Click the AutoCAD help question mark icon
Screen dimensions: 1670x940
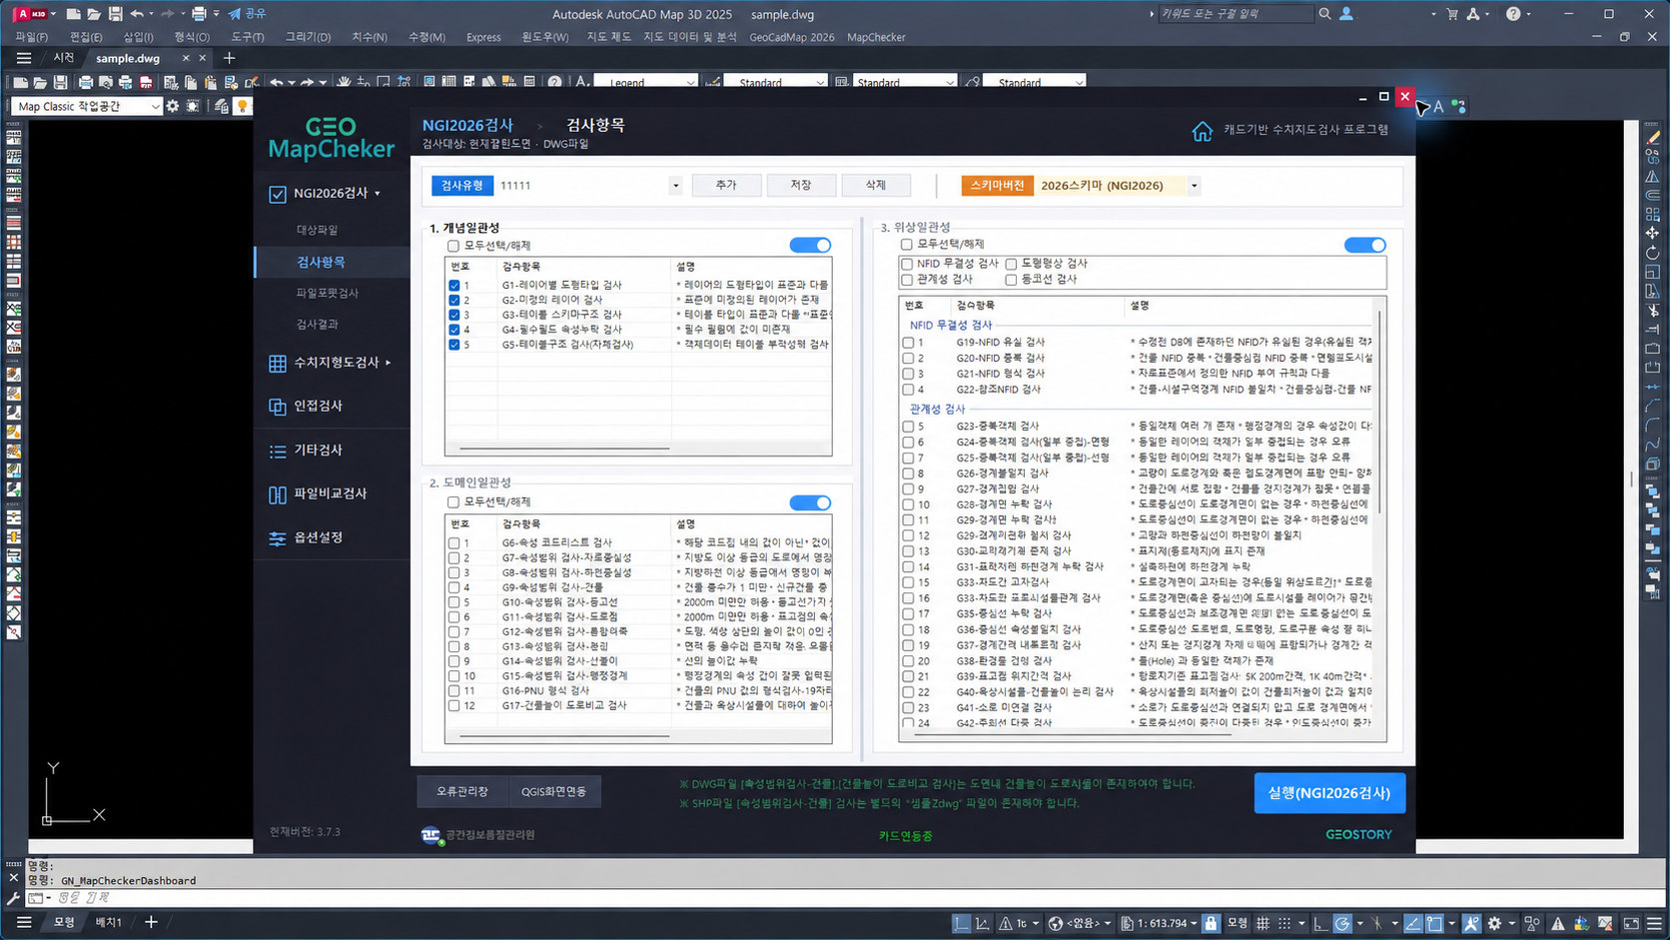1513,14
